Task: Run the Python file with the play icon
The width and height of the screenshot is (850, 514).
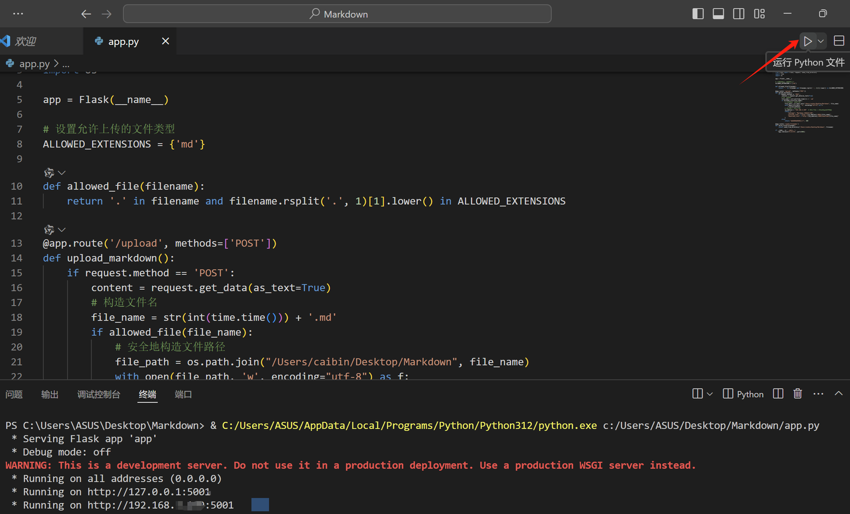Action: (x=807, y=41)
